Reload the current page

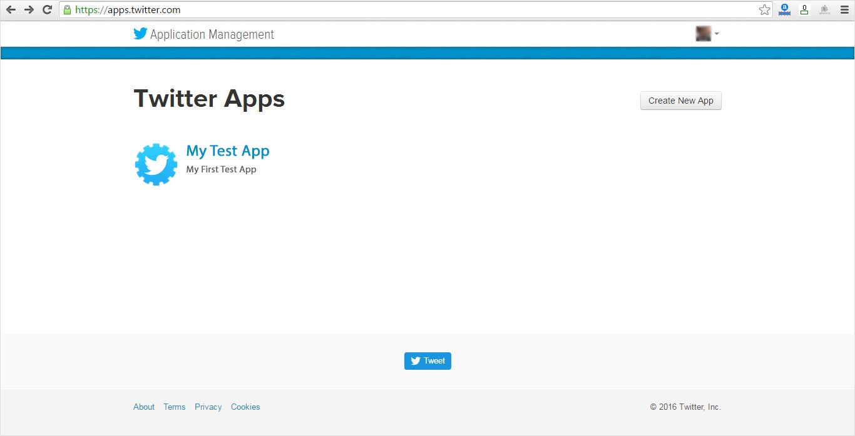pyautogui.click(x=47, y=9)
